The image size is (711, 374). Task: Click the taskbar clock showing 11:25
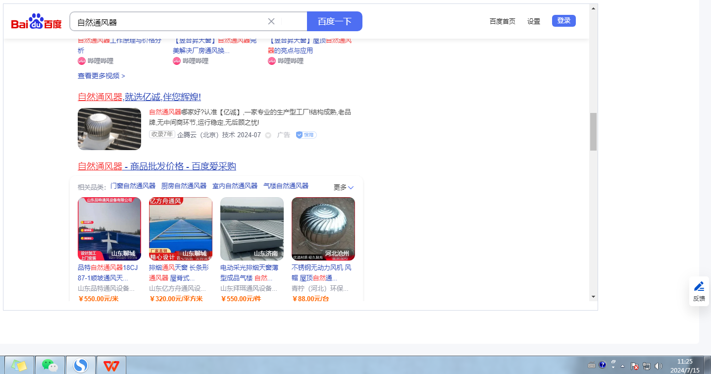pos(686,366)
